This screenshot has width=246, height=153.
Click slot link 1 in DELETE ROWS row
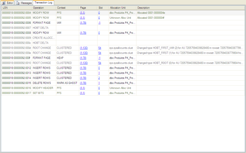(x=99, y=83)
